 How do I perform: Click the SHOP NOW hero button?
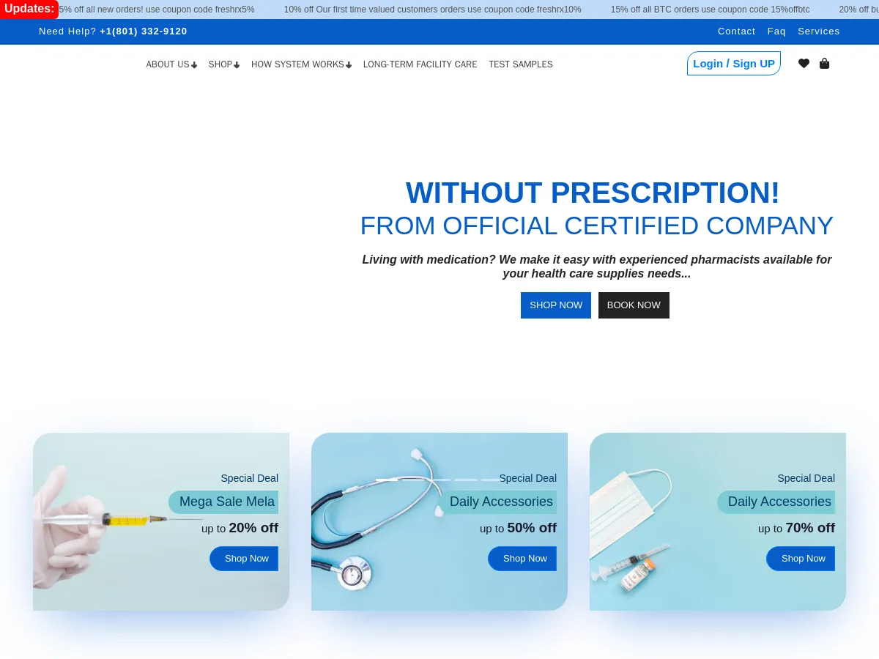pyautogui.click(x=555, y=305)
